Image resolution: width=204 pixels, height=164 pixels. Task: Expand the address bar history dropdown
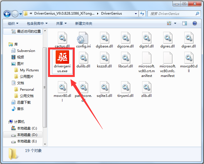click(x=136, y=14)
